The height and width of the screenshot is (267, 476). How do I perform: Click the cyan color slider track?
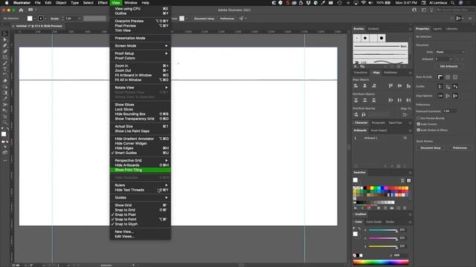[x=383, y=230]
